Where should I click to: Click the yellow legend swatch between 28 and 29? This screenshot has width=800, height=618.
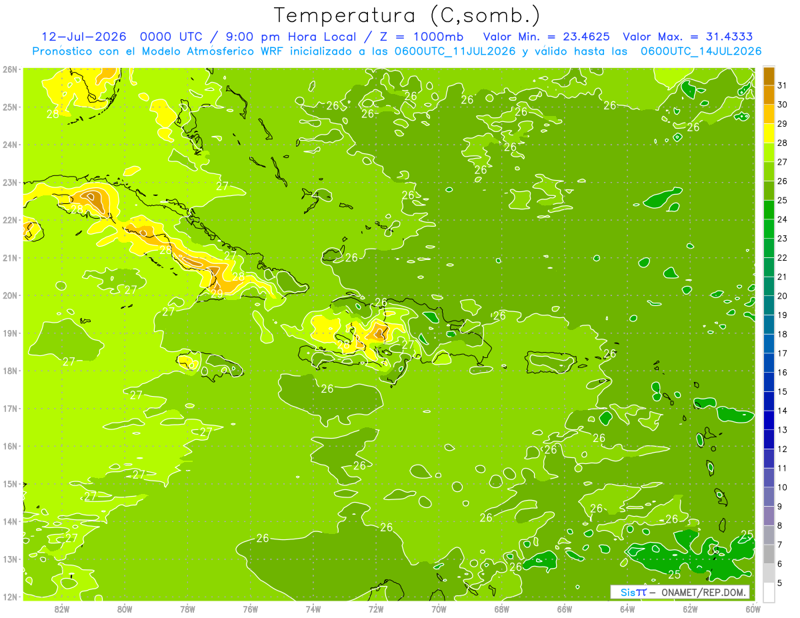pos(769,133)
